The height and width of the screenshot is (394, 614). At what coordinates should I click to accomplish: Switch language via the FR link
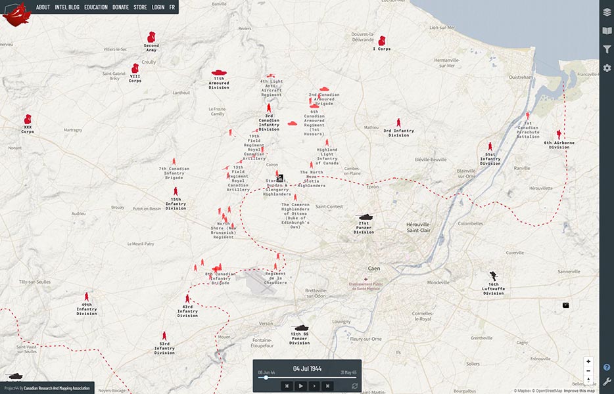coord(172,7)
